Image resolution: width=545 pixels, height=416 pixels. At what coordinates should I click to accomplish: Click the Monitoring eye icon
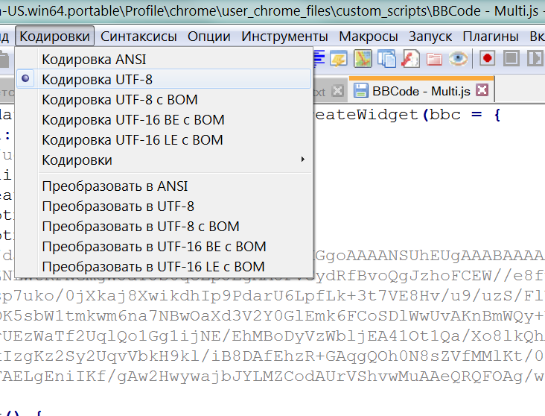(x=458, y=58)
